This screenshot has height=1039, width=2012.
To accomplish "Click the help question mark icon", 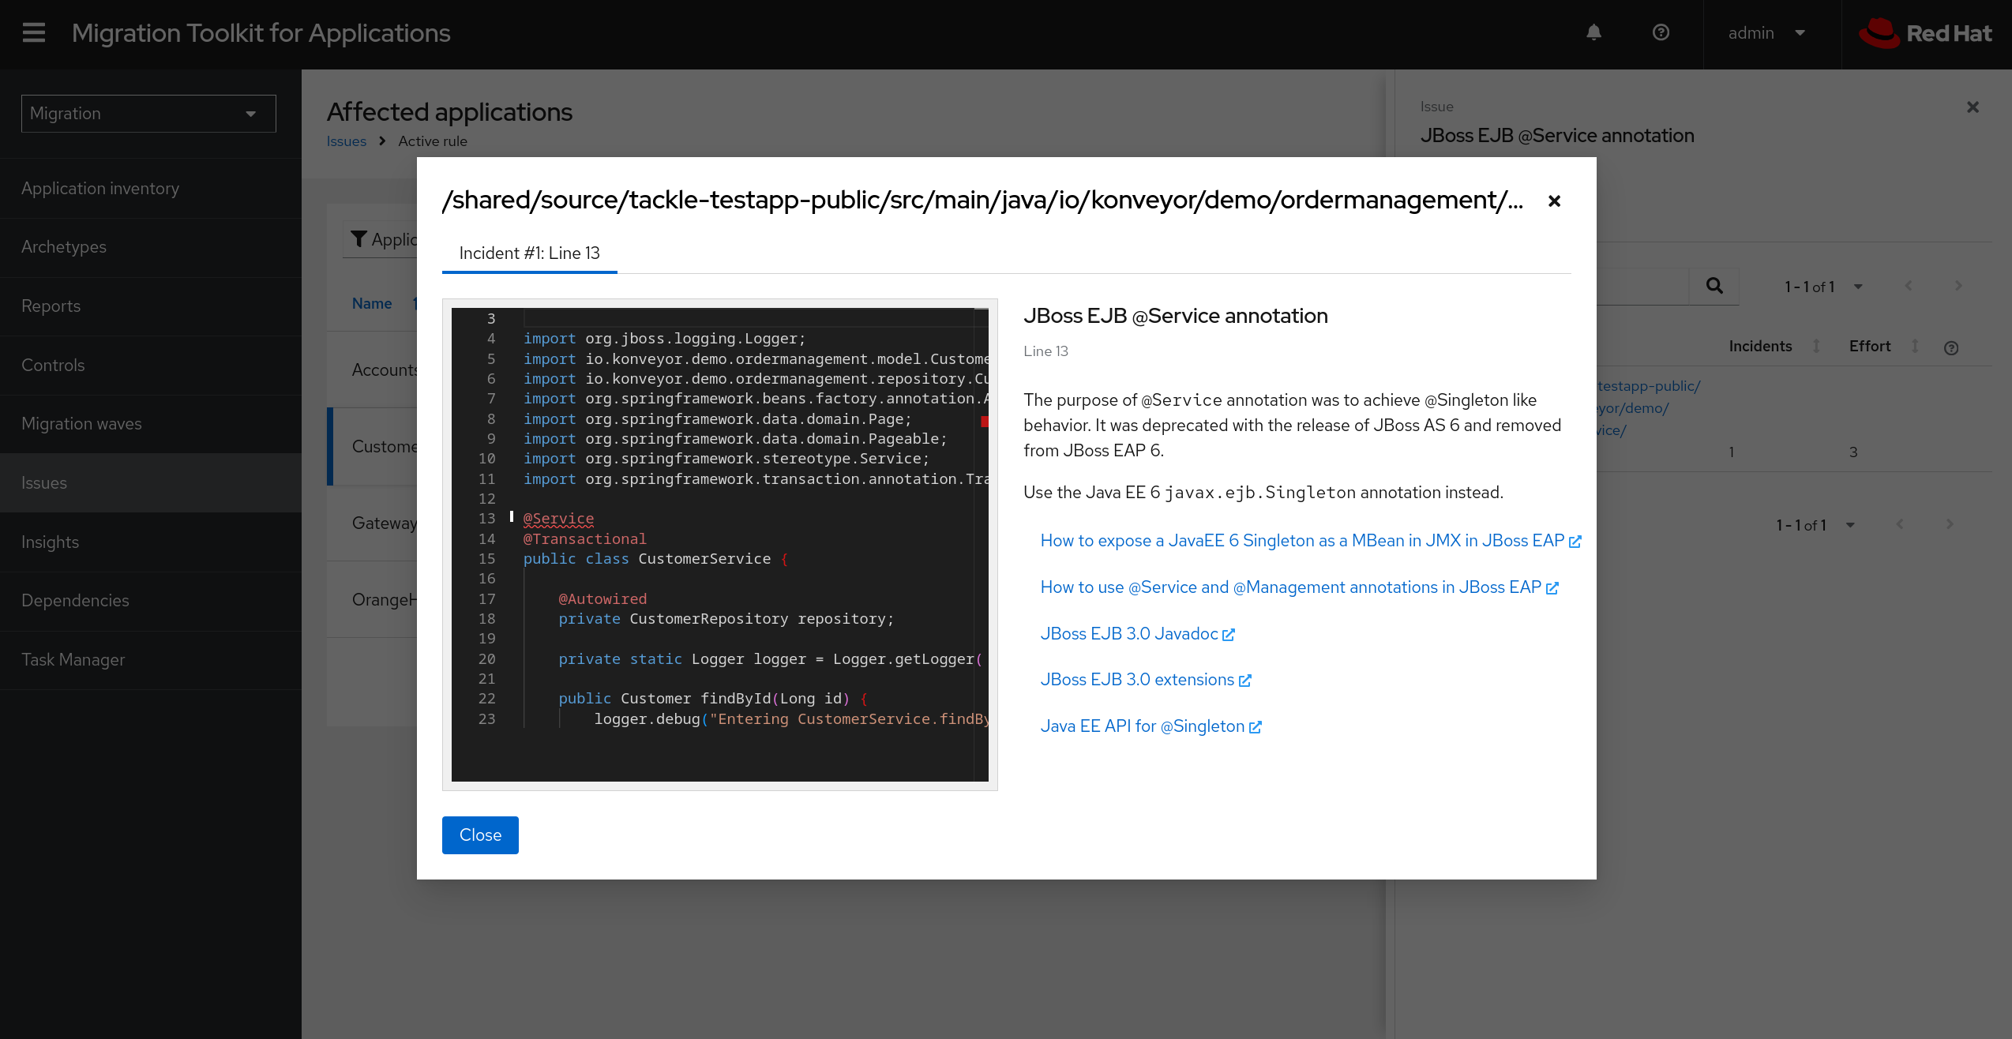I will click(1661, 32).
